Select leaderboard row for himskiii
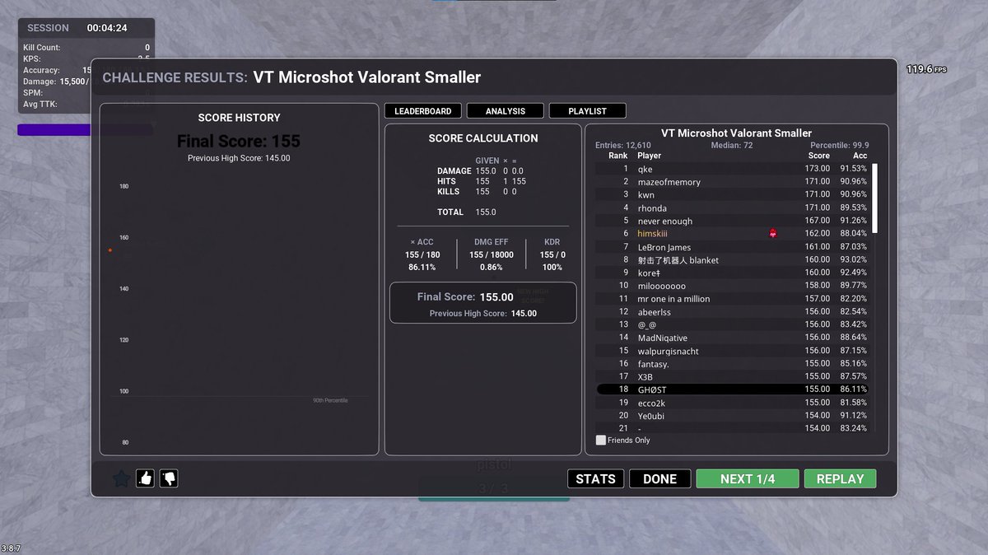 (733, 234)
